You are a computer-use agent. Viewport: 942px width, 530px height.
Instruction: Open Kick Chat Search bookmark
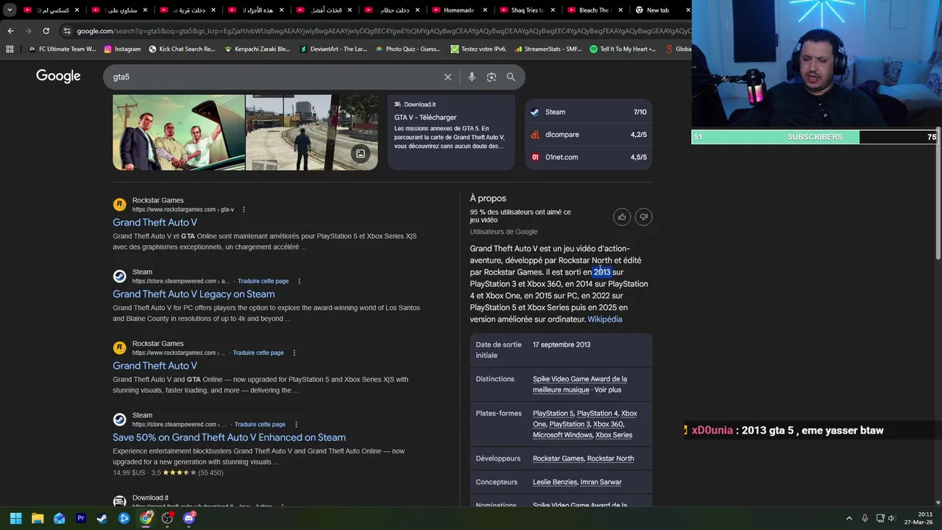(x=182, y=49)
